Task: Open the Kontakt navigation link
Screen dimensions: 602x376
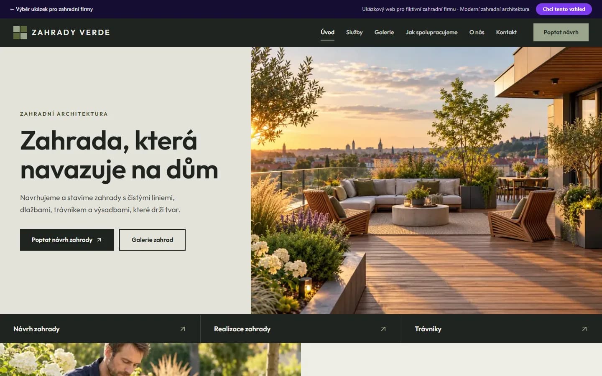Action: [506, 32]
